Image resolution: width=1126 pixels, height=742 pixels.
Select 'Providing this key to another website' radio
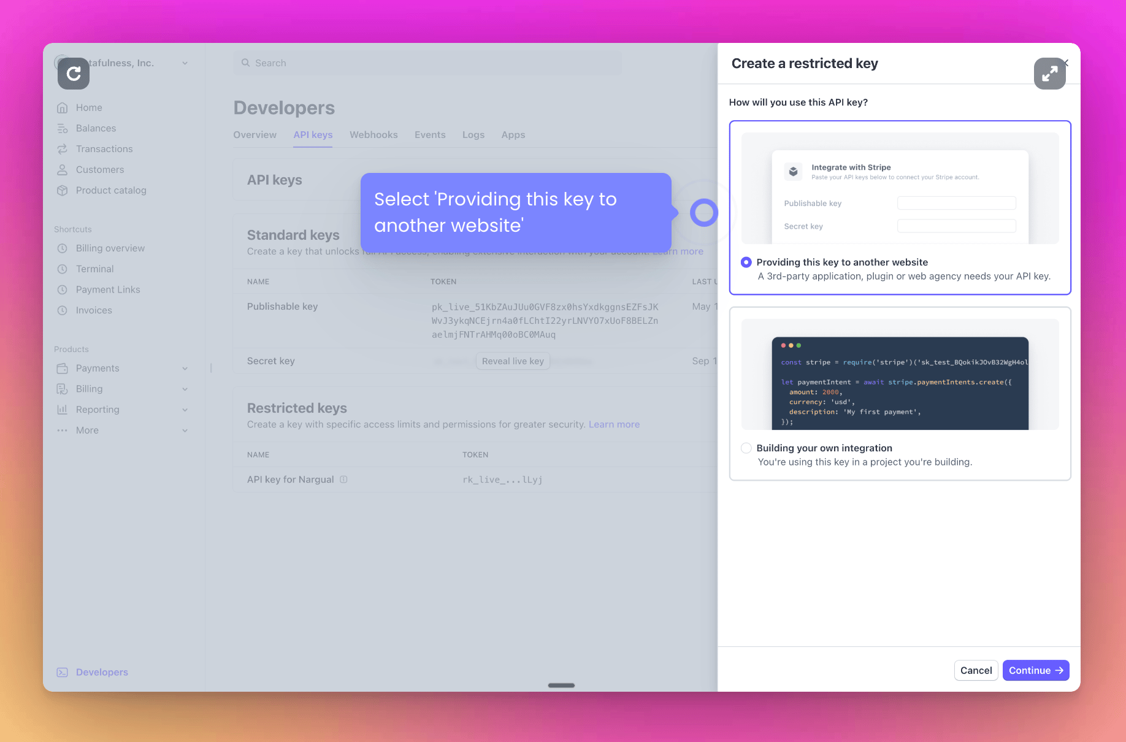click(x=746, y=262)
